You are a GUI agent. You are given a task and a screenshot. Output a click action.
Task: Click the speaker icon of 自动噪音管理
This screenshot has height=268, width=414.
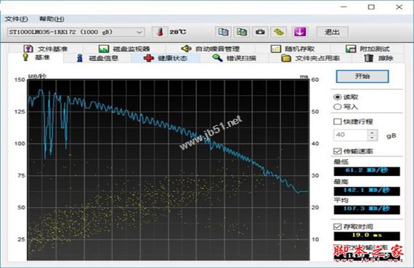(x=186, y=49)
